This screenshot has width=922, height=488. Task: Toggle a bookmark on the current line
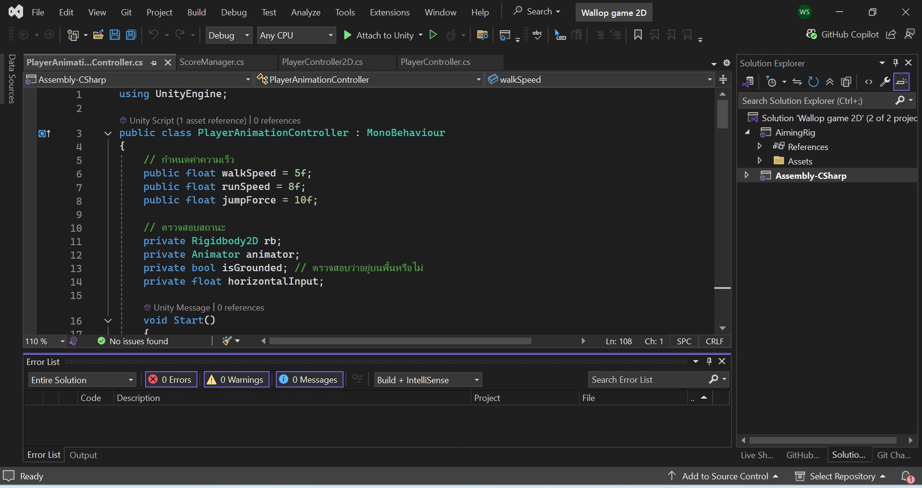click(638, 35)
